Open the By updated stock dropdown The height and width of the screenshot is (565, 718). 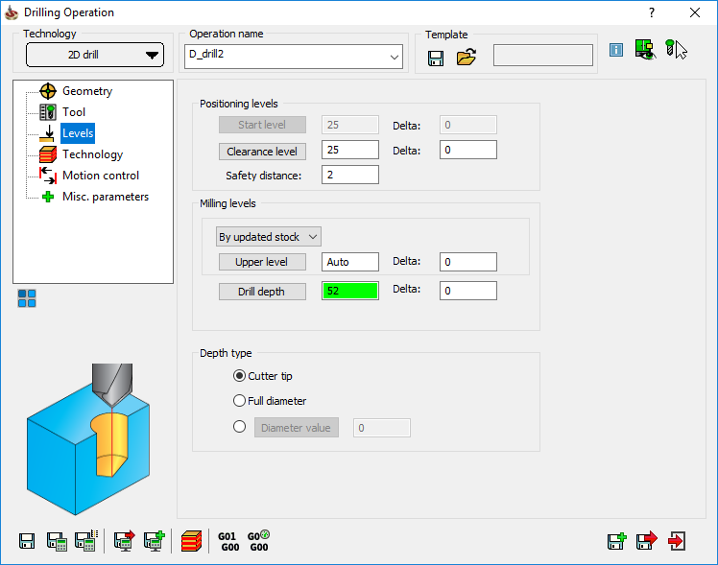click(269, 237)
